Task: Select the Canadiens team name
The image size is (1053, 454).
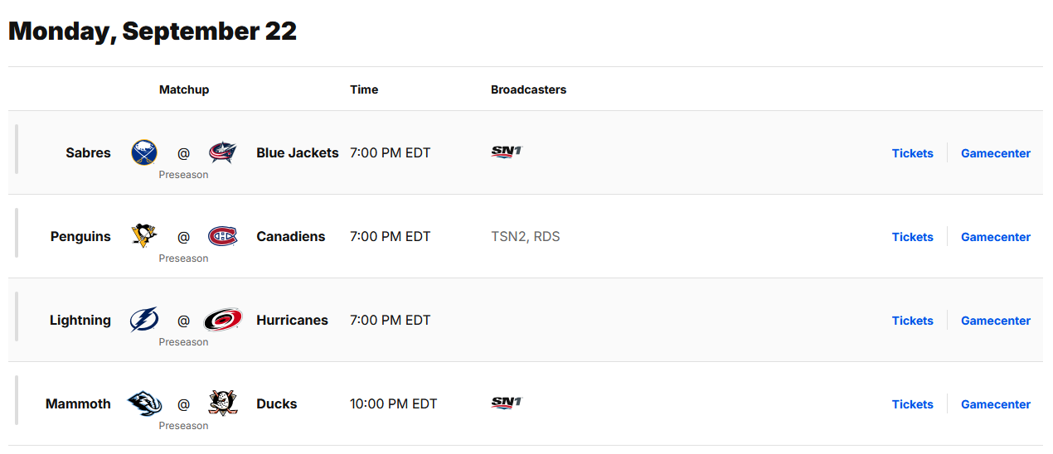Action: tap(291, 236)
